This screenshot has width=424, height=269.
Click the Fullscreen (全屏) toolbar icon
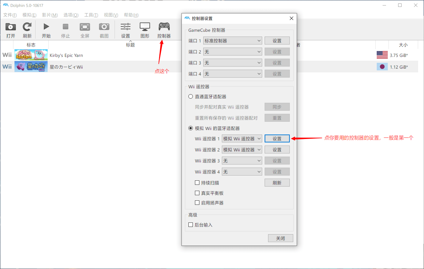point(85,27)
